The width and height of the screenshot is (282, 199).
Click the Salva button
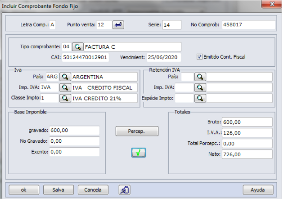click(58, 190)
